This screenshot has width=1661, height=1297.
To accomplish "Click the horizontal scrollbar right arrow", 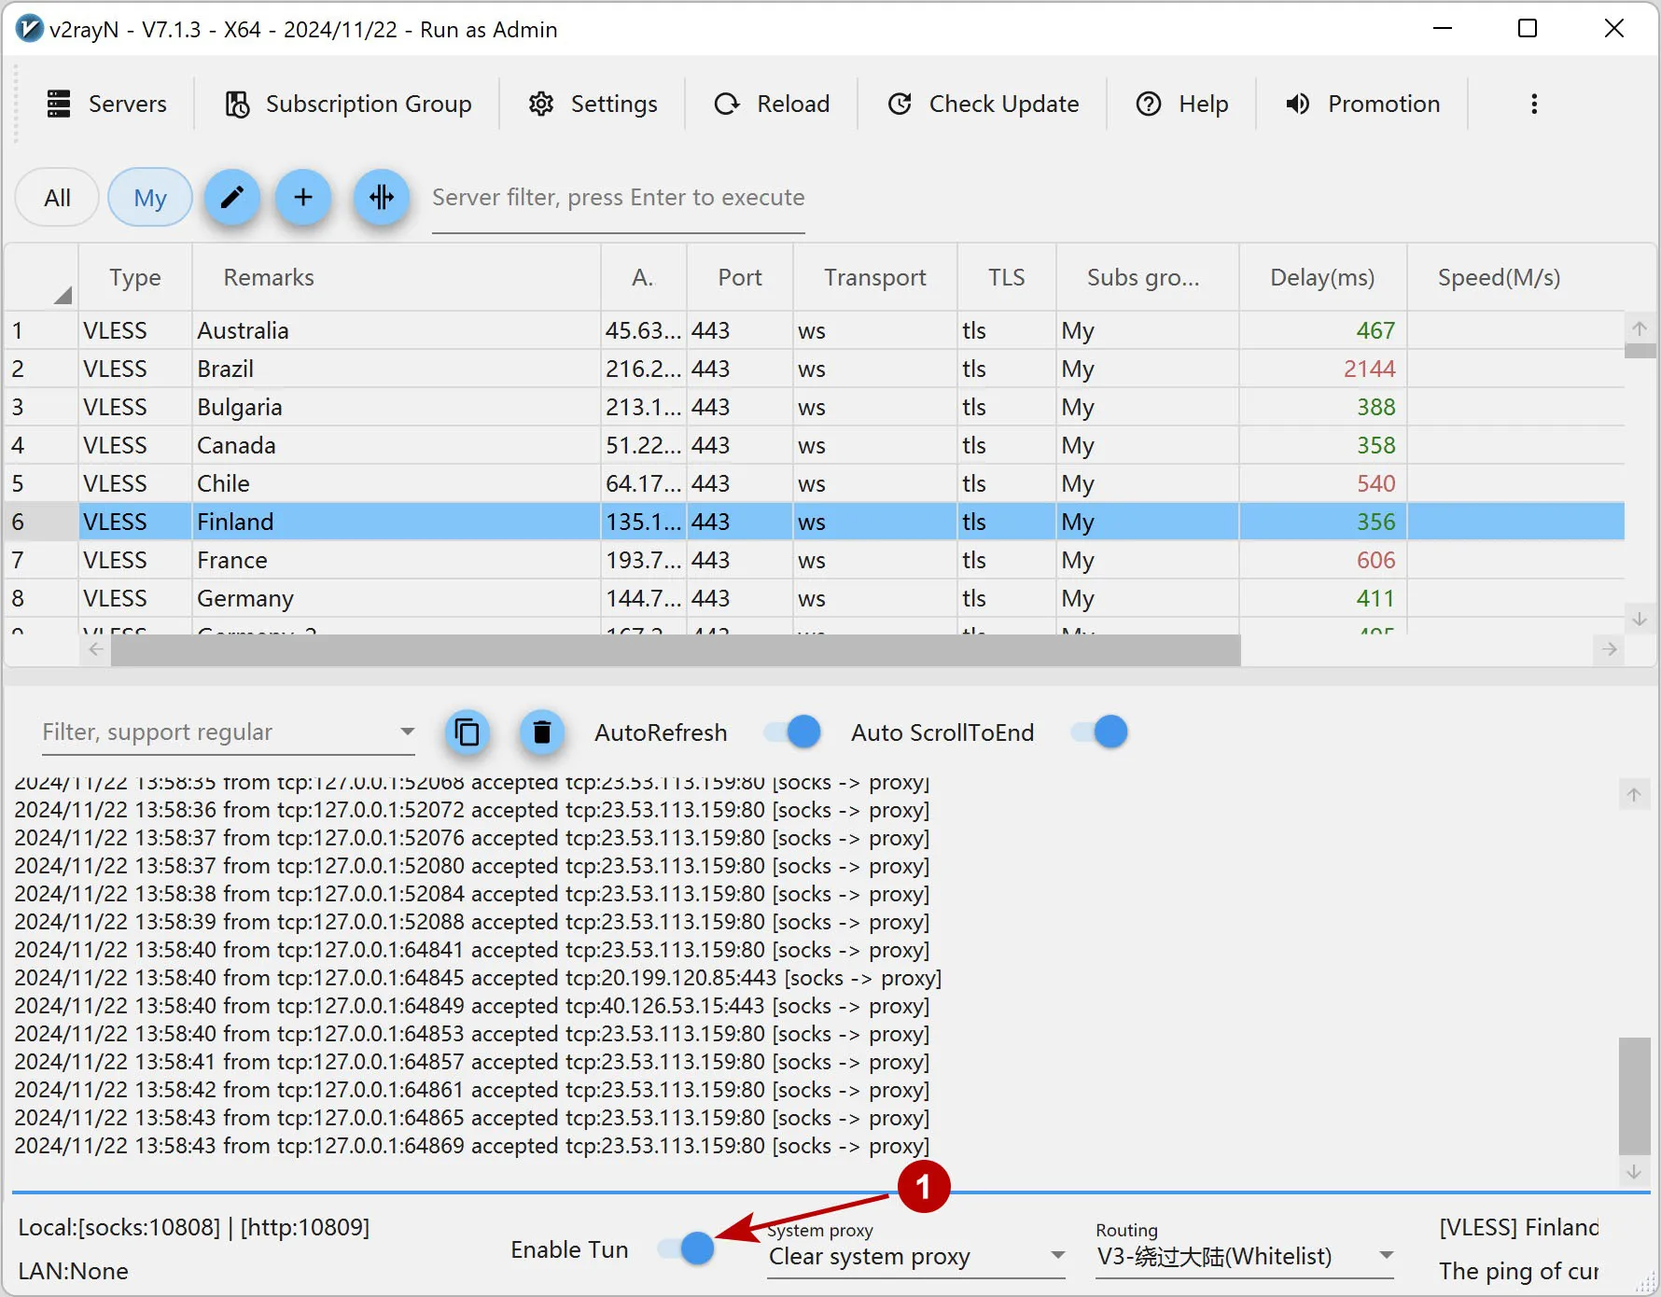I will (1610, 649).
